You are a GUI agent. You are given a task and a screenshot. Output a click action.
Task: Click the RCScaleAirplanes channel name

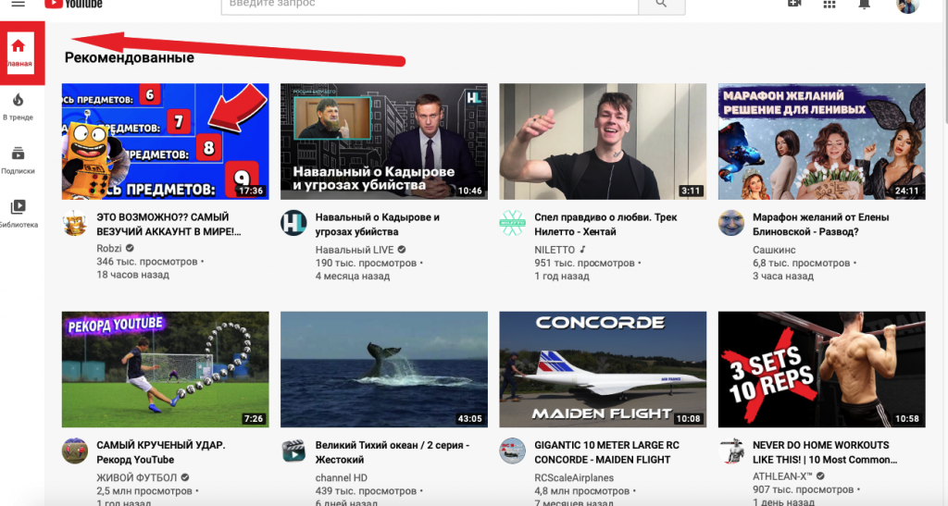[x=574, y=477]
